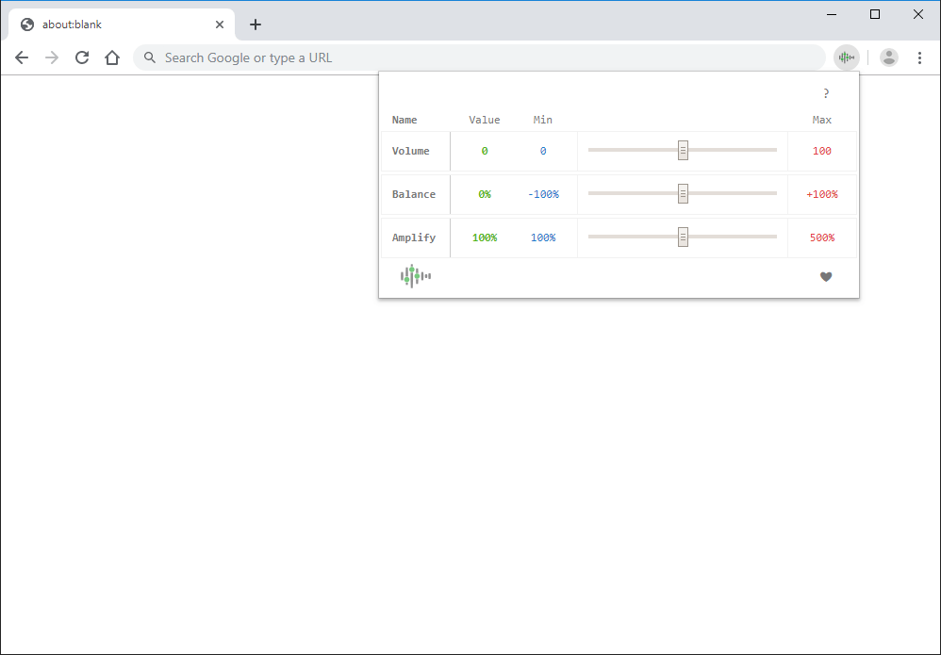Click the Volume slider handle
This screenshot has height=655, width=941.
(x=683, y=151)
